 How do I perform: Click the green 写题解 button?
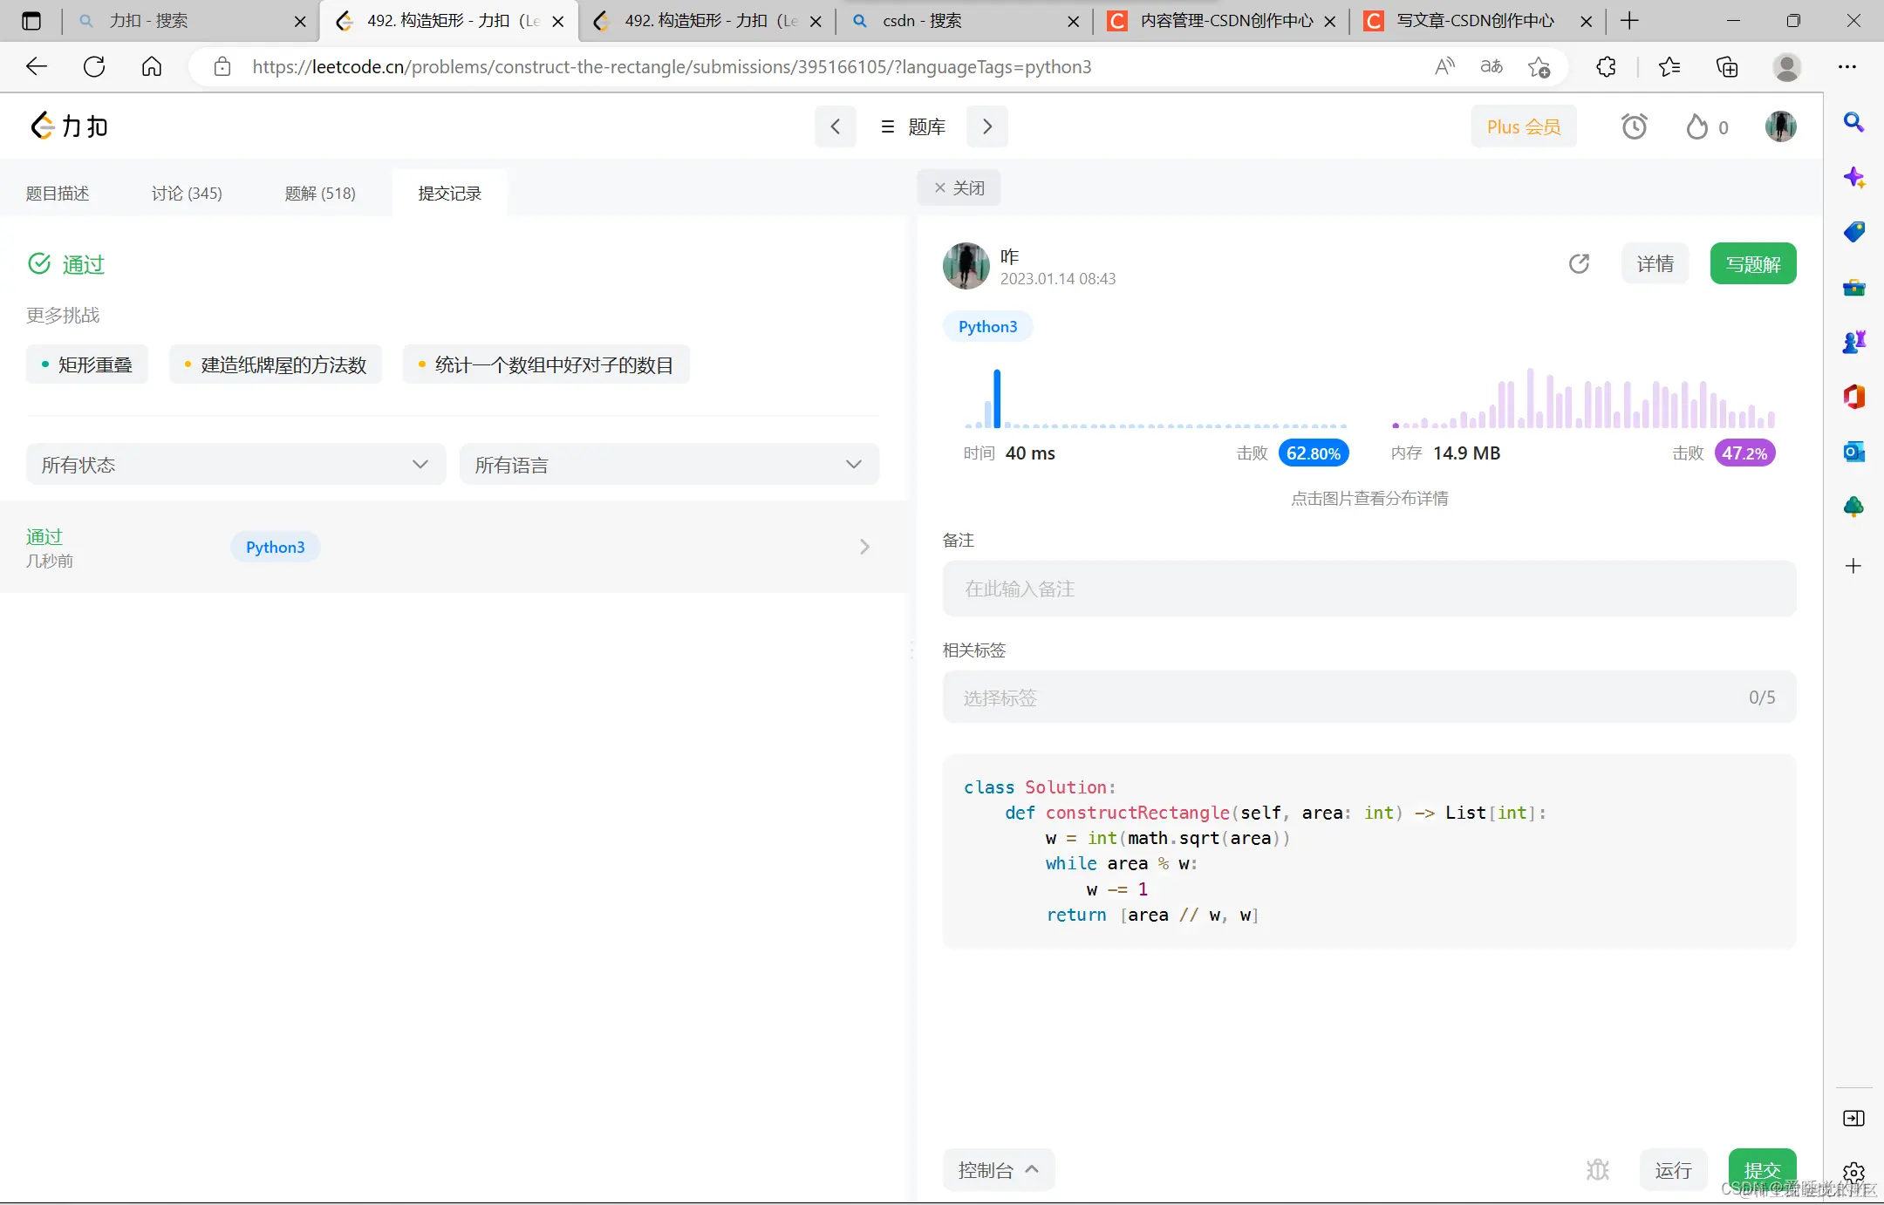1752,263
